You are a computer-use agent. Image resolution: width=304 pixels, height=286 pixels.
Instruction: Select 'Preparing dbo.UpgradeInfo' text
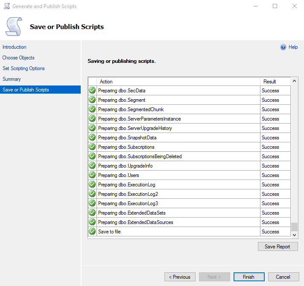coord(126,166)
